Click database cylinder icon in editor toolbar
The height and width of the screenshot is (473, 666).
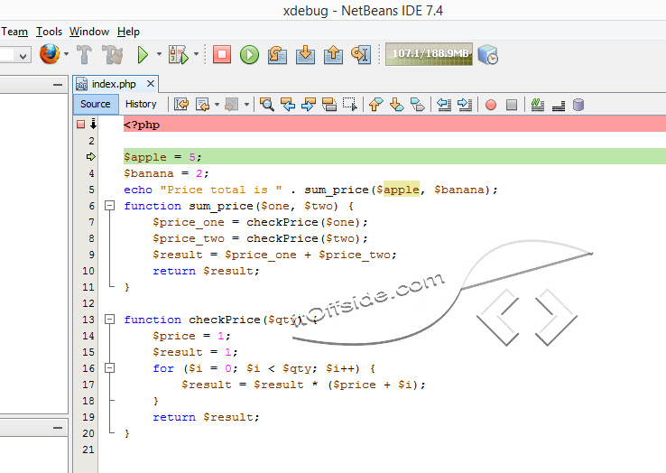(578, 105)
